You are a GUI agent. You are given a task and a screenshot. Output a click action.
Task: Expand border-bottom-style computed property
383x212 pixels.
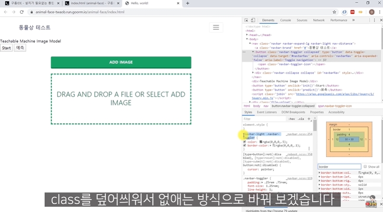tap(319, 185)
